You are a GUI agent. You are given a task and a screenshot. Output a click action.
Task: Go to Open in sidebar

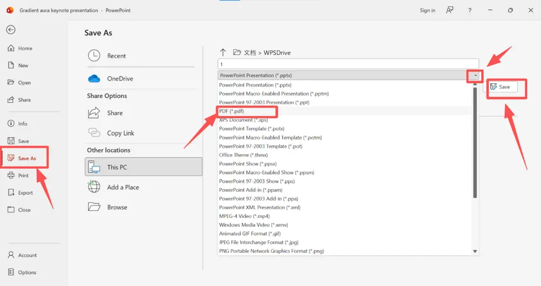click(19, 83)
